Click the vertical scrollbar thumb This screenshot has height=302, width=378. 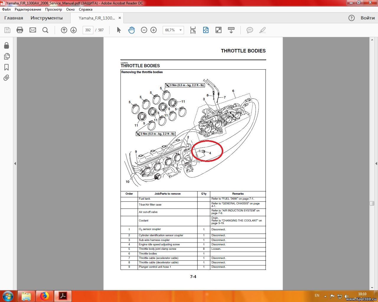click(x=372, y=203)
